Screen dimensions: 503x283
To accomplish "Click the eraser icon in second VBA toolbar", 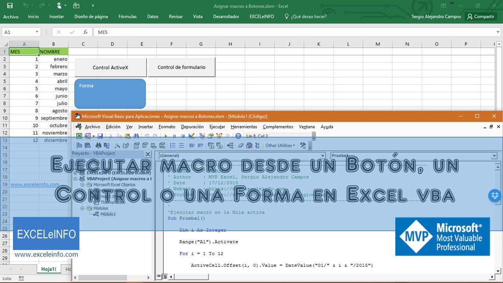I will [240, 145].
